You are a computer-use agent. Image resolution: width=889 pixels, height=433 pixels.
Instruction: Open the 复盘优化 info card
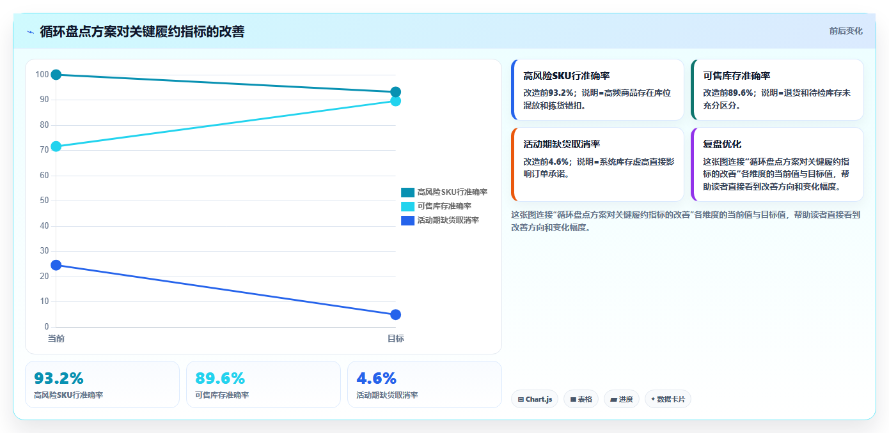pyautogui.click(x=777, y=164)
